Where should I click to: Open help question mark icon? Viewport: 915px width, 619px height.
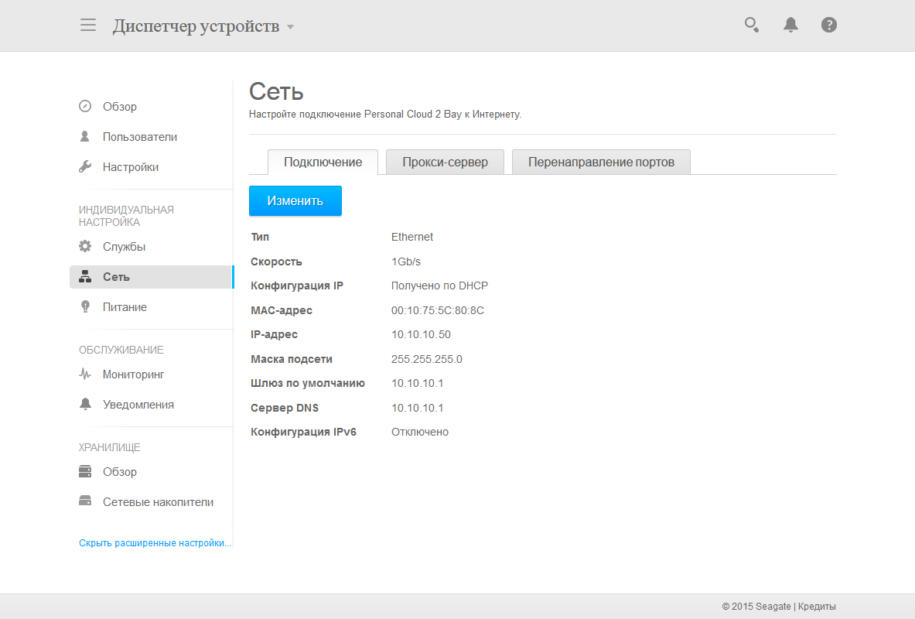[828, 25]
